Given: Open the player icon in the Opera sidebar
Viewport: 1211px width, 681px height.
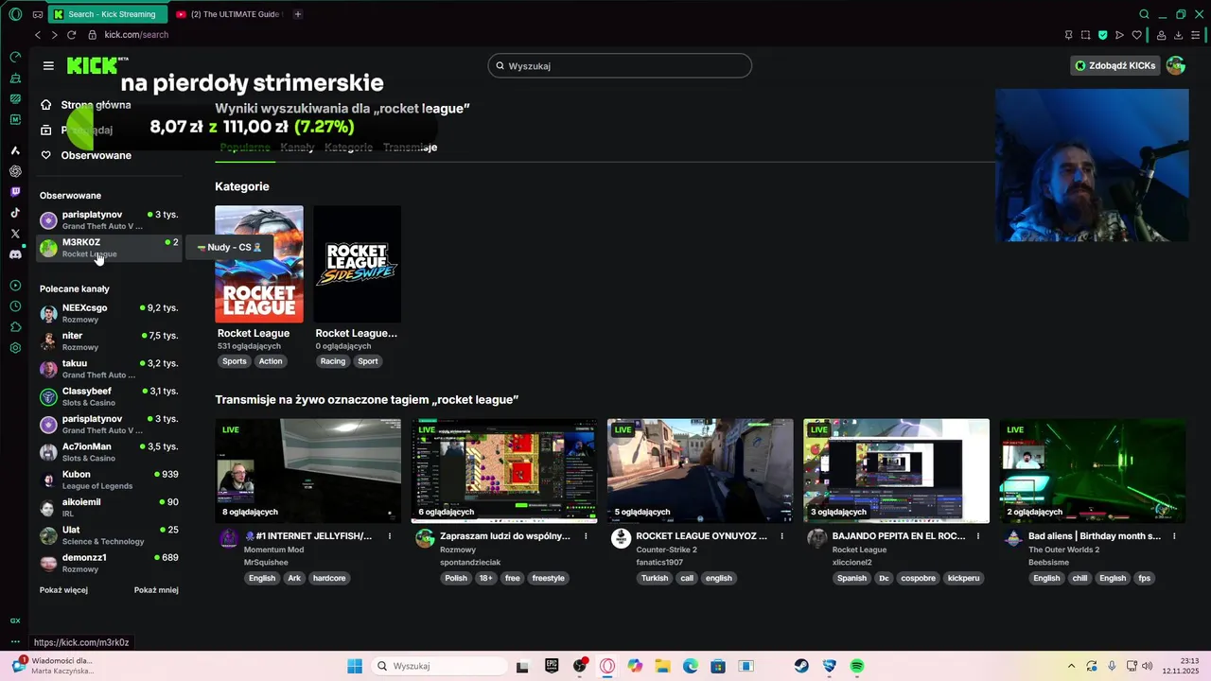Looking at the screenshot, I should [15, 286].
